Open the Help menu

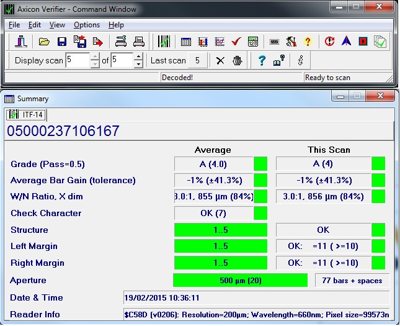coord(116,25)
